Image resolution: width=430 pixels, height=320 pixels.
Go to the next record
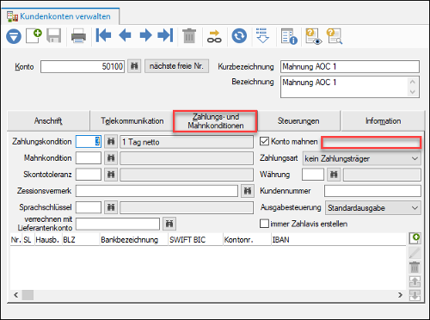coord(145,35)
